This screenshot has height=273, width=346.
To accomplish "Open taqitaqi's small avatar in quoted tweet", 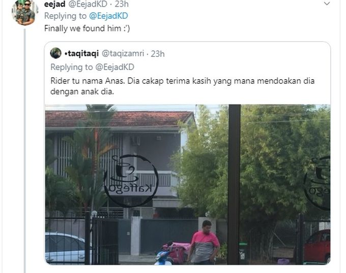I will pos(55,53).
